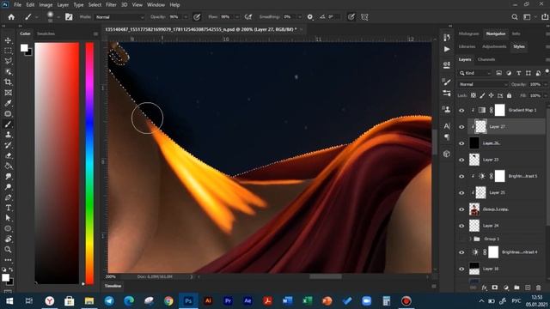Hide the Gradient Map 1 layer
Screen dimensions: 550x309
coord(461,111)
